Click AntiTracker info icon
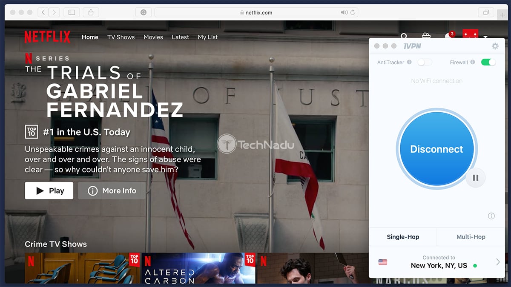The width and height of the screenshot is (511, 287). pyautogui.click(x=409, y=62)
